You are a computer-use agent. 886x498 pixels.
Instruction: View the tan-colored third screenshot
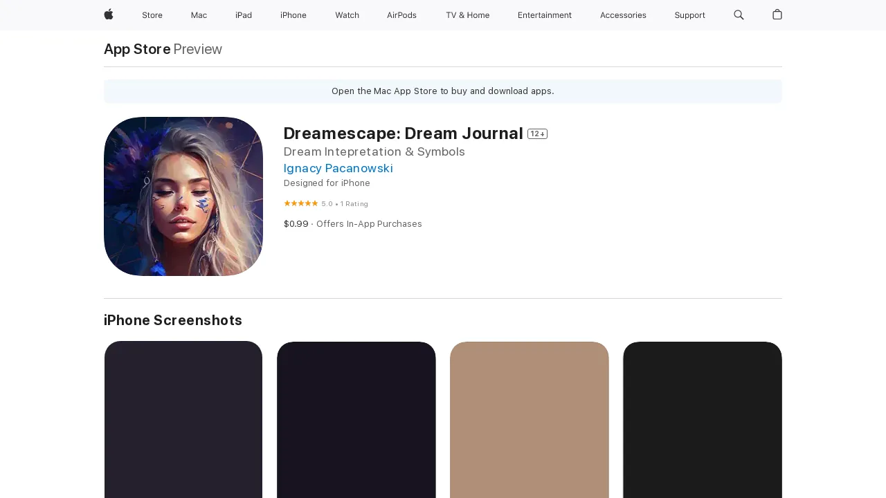pos(530,419)
